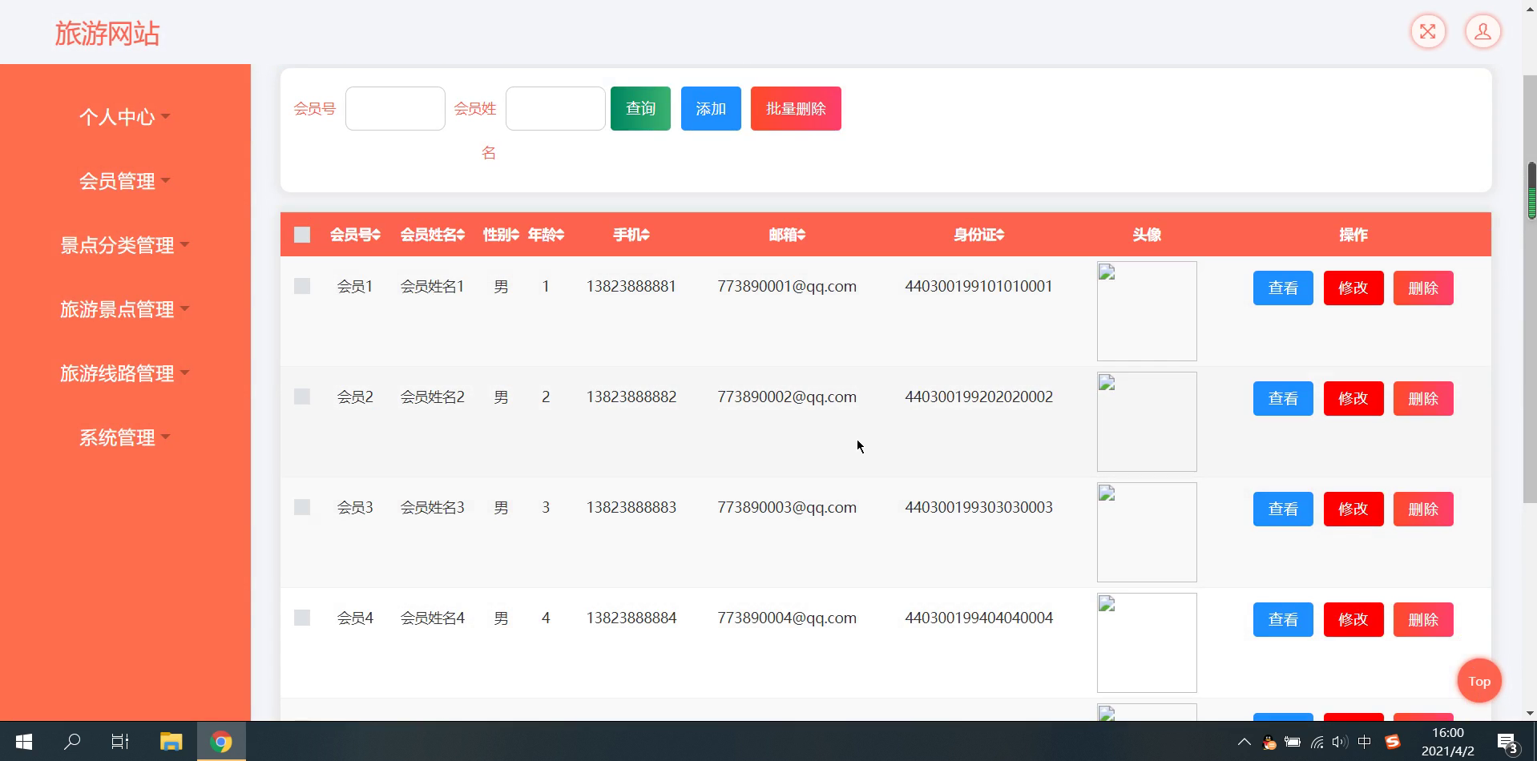This screenshot has width=1537, height=761.
Task: Open Windows search from taskbar
Action: [72, 742]
